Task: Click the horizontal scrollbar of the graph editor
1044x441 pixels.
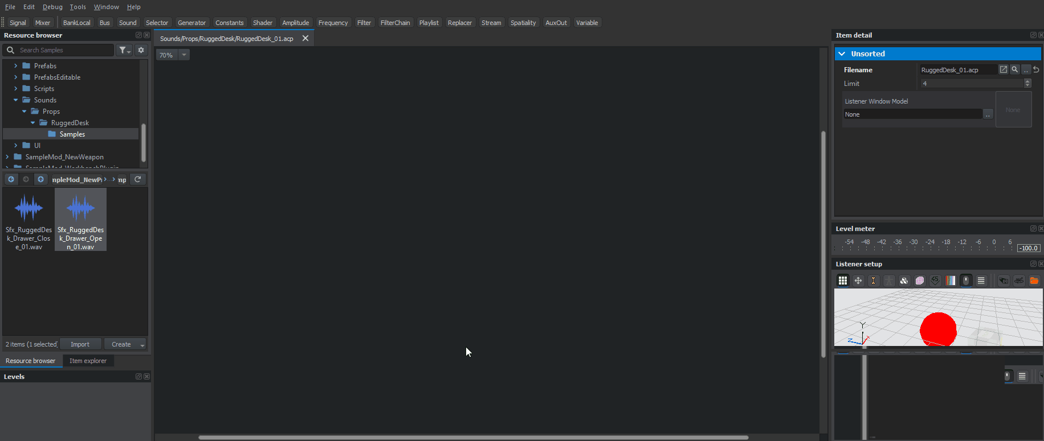Action: (473, 438)
